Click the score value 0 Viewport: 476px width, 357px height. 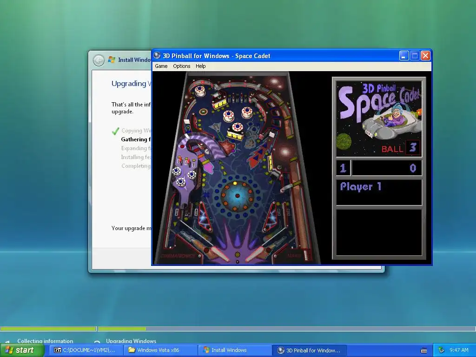[x=413, y=168]
